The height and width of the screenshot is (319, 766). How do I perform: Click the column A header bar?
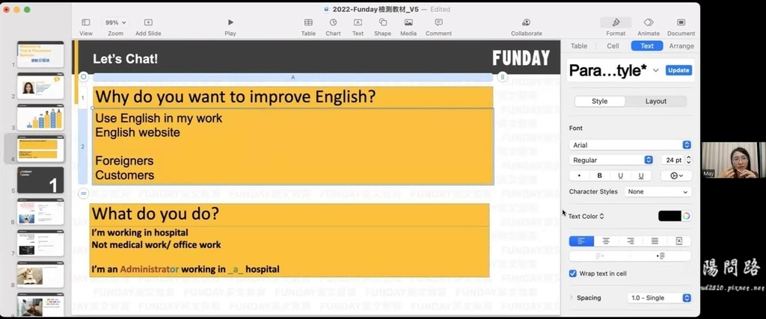point(292,77)
